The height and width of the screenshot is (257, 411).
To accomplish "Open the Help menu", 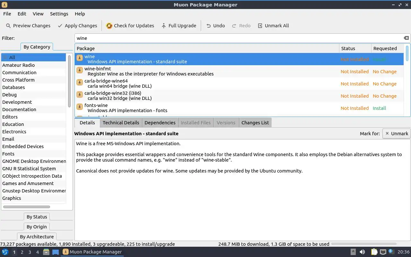I will coord(80,14).
